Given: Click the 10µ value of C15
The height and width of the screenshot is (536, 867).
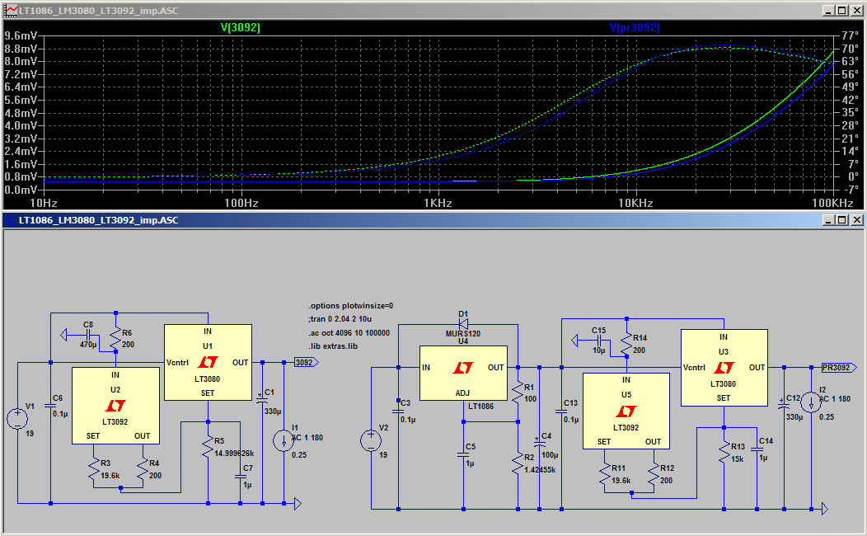Looking at the screenshot, I should 599,350.
